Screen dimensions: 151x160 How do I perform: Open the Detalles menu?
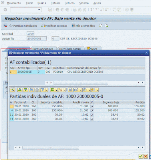click(56, 3)
